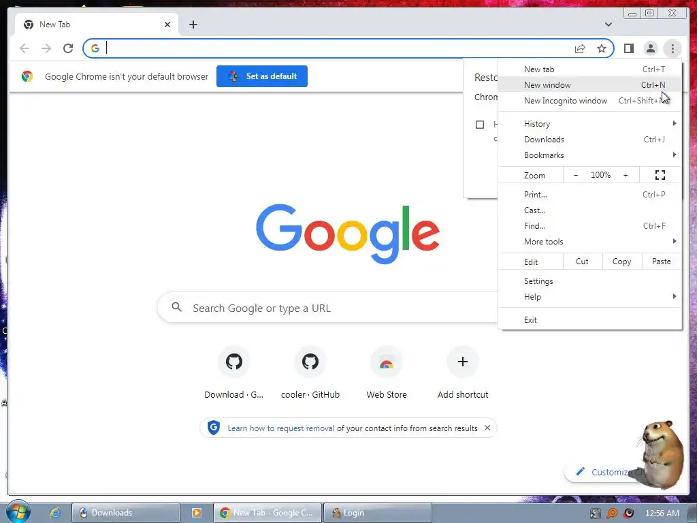Open media player taskbar icon
This screenshot has width=697, height=523.
197,513
